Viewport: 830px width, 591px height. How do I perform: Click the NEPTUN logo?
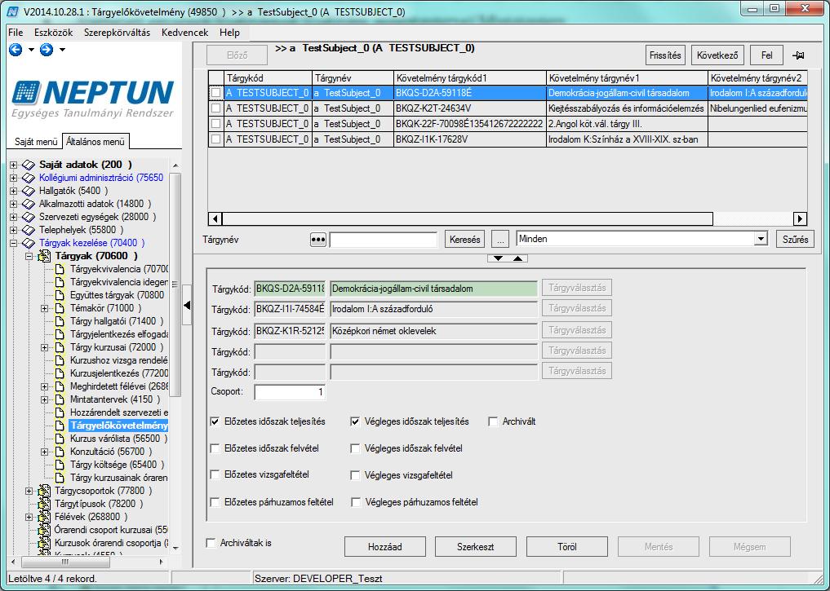93,99
